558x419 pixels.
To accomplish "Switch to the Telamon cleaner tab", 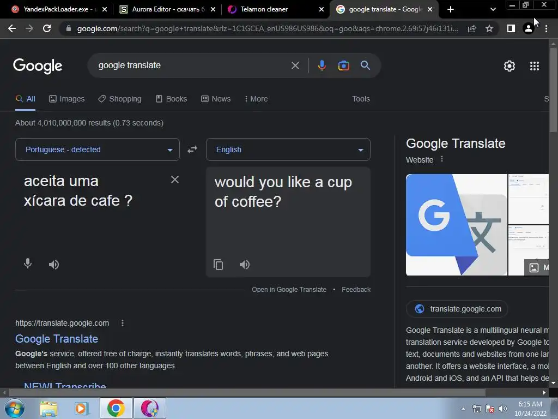I will coord(275,9).
